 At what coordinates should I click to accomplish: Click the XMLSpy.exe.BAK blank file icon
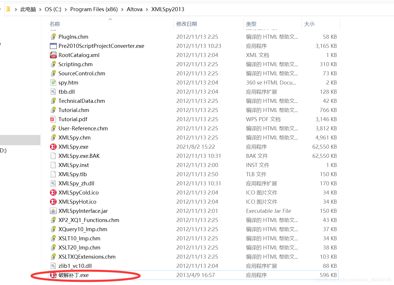click(x=53, y=156)
